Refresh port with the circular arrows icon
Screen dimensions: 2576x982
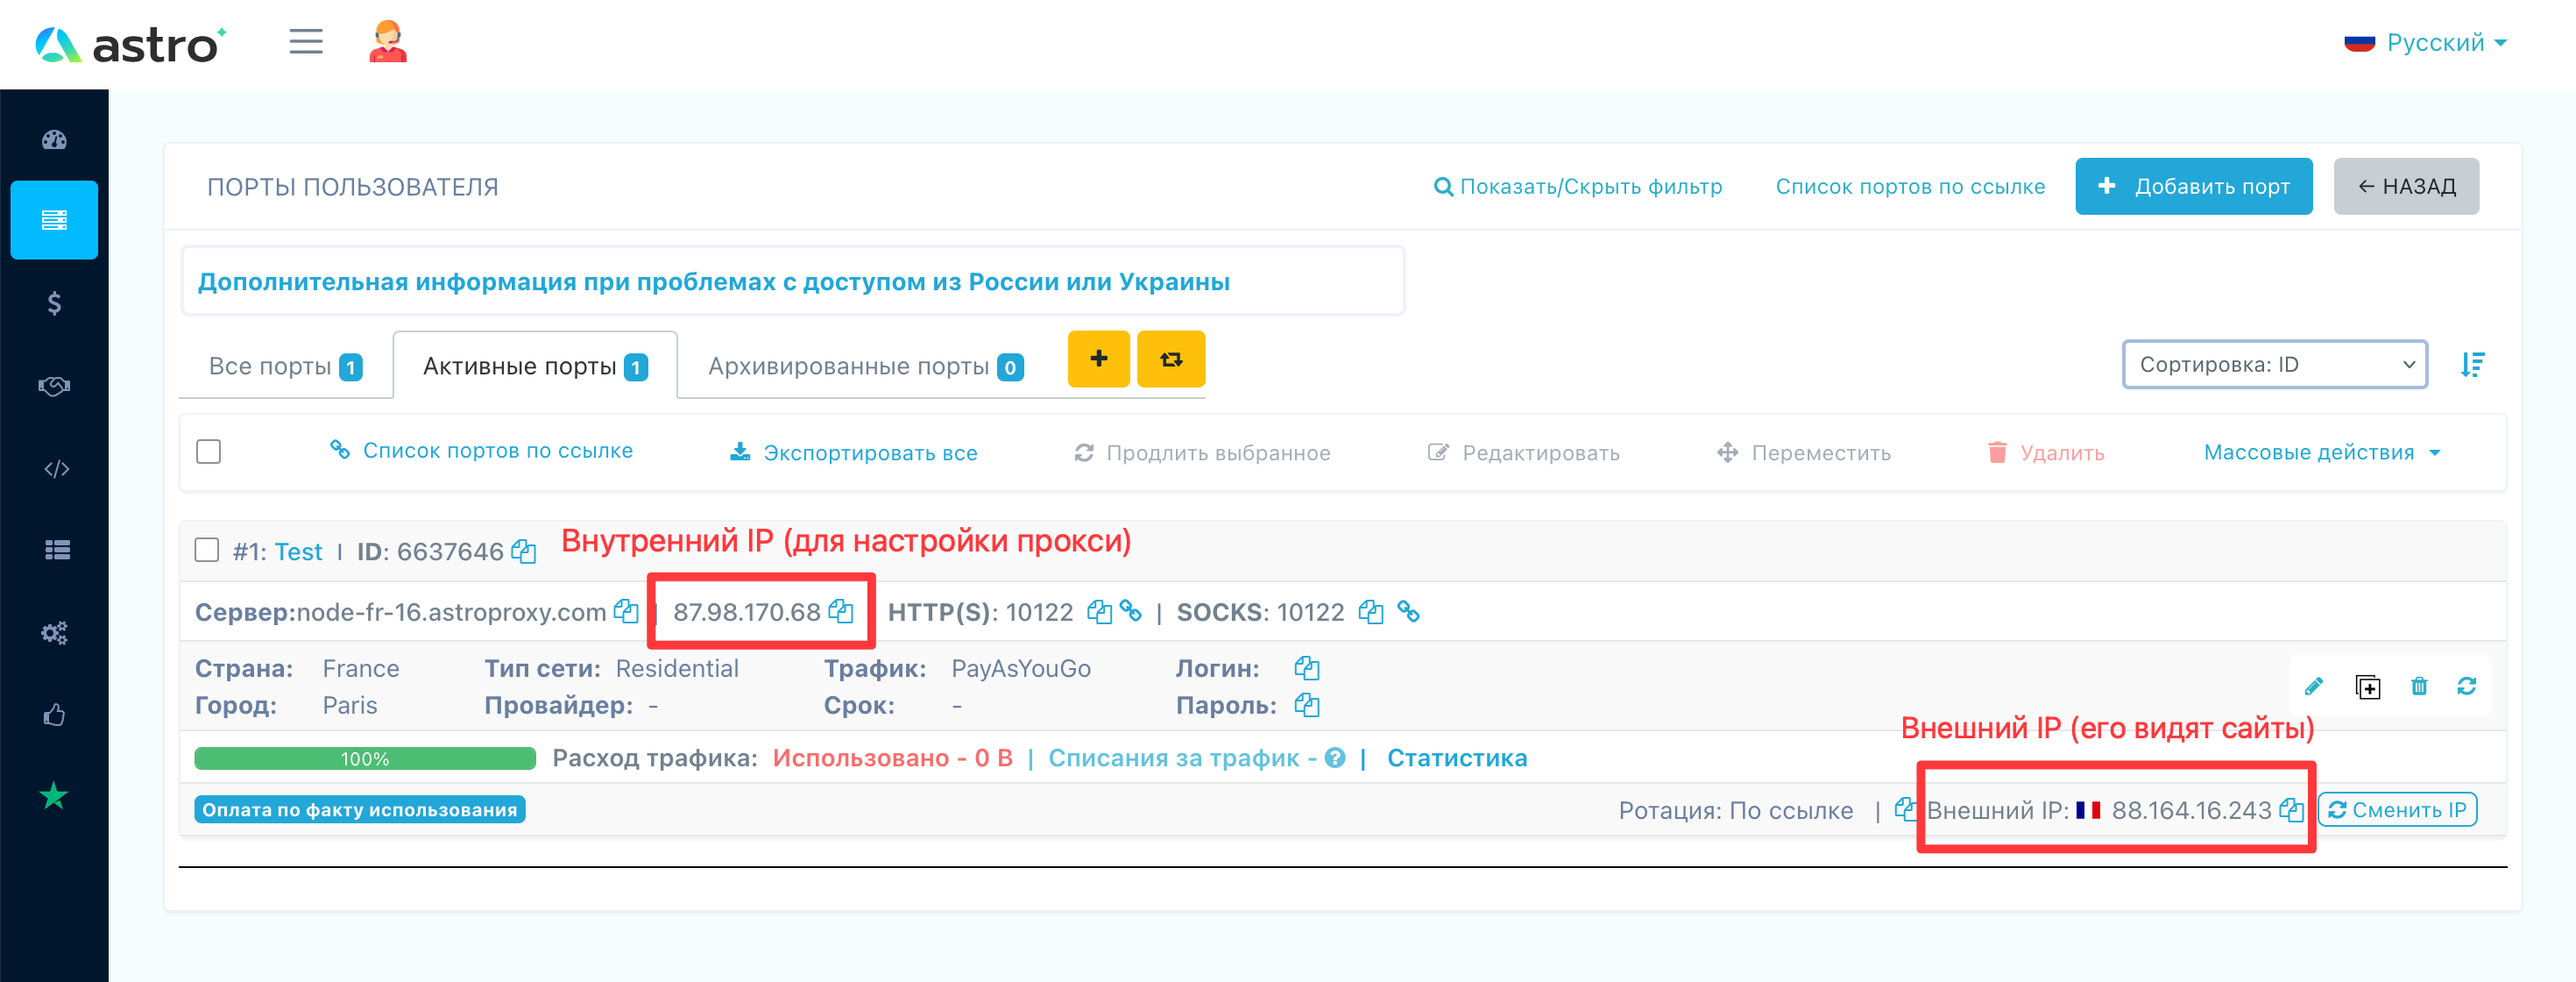click(x=2467, y=686)
